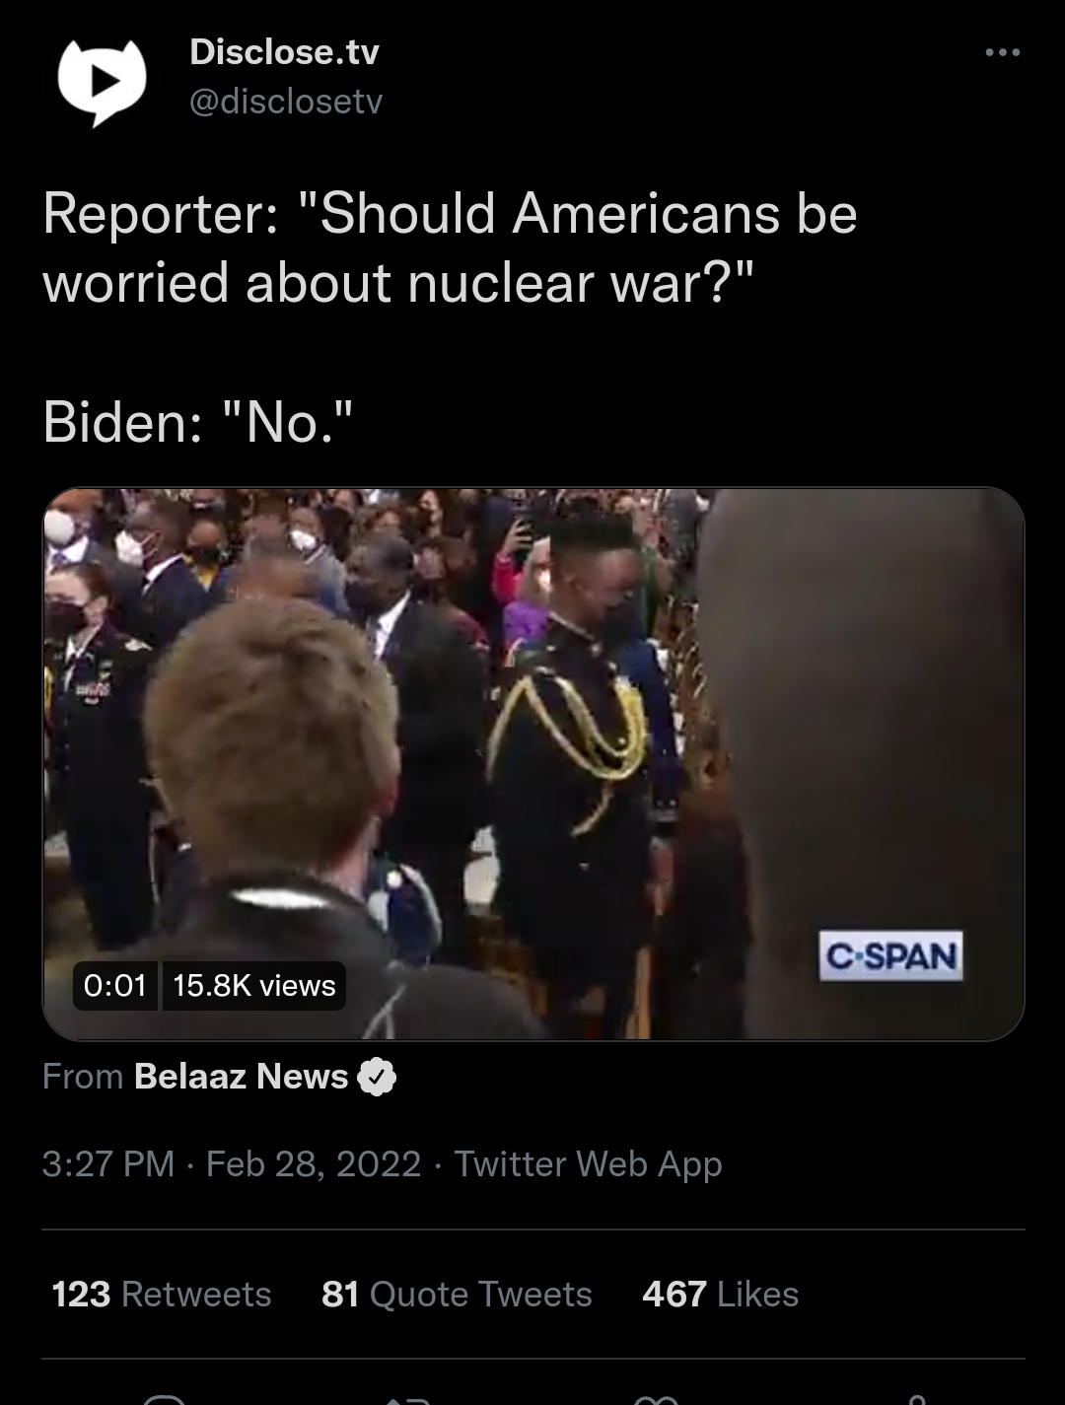Open the tweet's three-dot more menu

[1002, 52]
